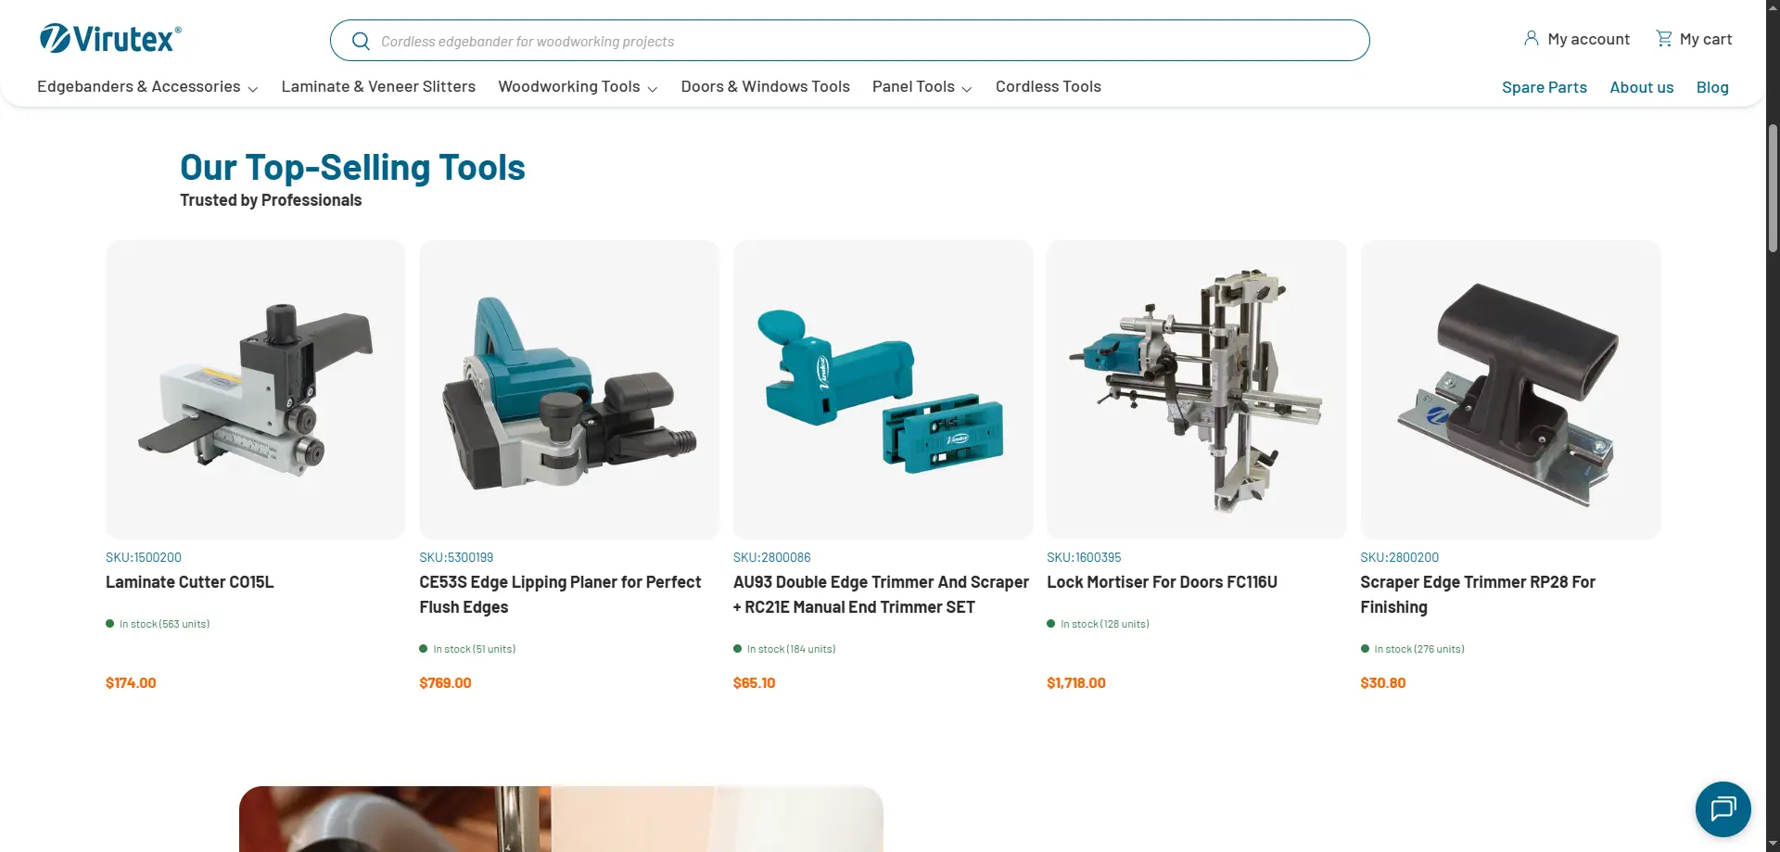Open the Blog link
Image resolution: width=1780 pixels, height=852 pixels.
[1711, 87]
